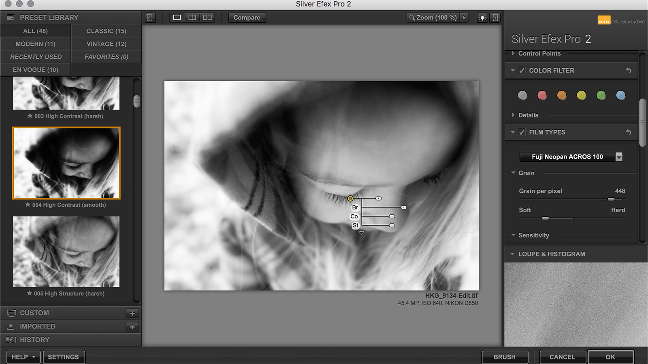This screenshot has width=648, height=364.
Task: Toggle the Color Filter checkbox
Action: coord(522,70)
